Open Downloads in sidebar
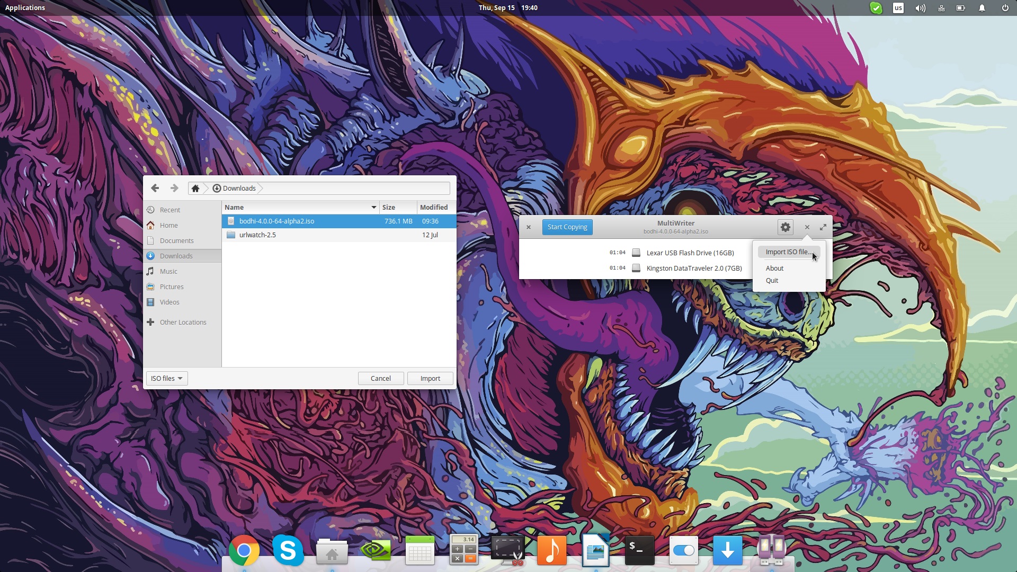1017x572 pixels. click(x=182, y=256)
